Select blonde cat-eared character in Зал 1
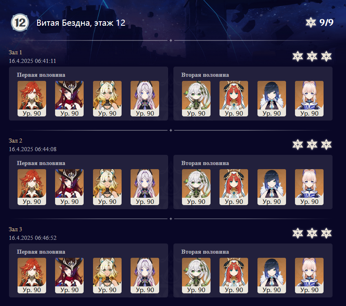The image size is (346, 306). 107,98
